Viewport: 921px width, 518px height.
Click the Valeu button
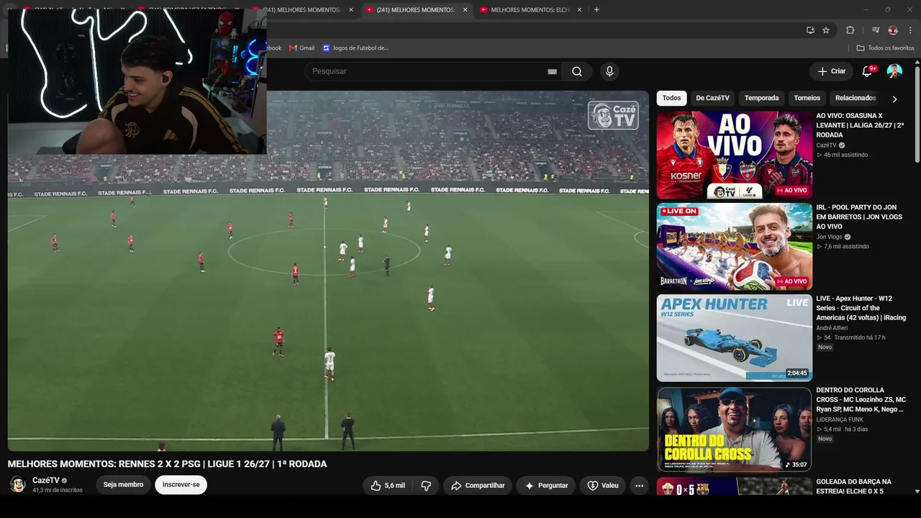coord(603,486)
